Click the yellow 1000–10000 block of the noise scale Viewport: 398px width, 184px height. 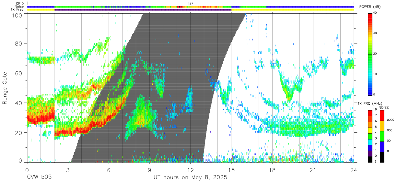click(382, 126)
